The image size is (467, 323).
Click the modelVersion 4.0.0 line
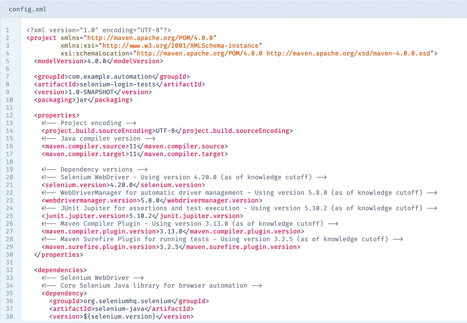pyautogui.click(x=99, y=61)
